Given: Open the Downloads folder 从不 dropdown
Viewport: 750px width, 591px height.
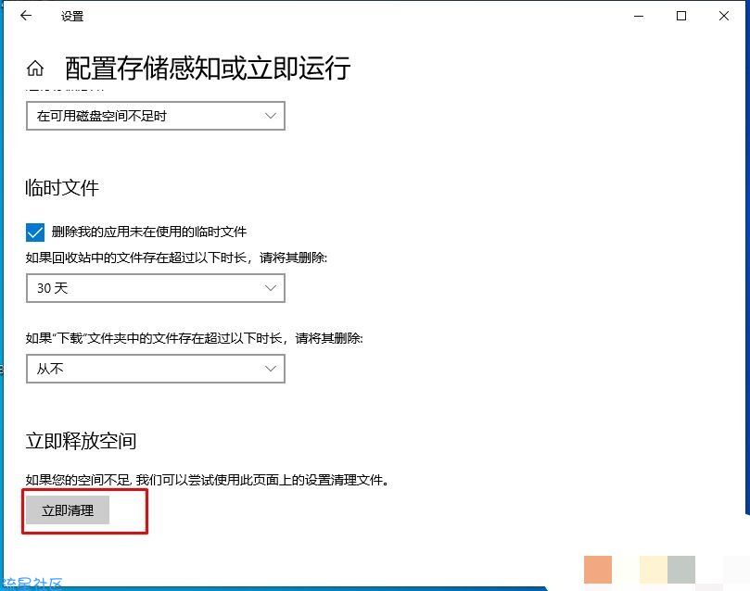Looking at the screenshot, I should [x=156, y=369].
